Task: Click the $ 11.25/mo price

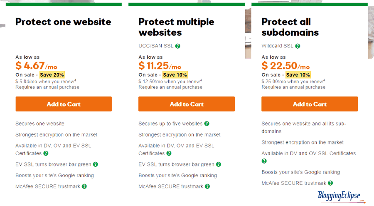Action: click(160, 65)
